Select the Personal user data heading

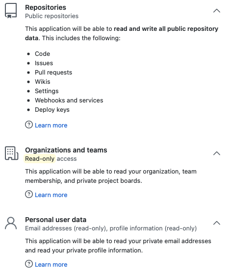coord(55,220)
